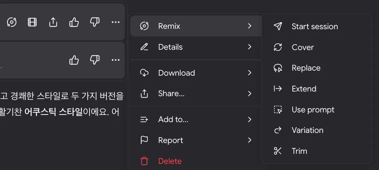The image size is (379, 170).
Task: Select Trim in Remix submenu
Action: pos(317,151)
